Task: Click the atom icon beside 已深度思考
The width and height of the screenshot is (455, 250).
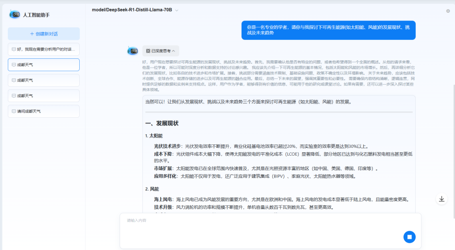Action: point(148,51)
